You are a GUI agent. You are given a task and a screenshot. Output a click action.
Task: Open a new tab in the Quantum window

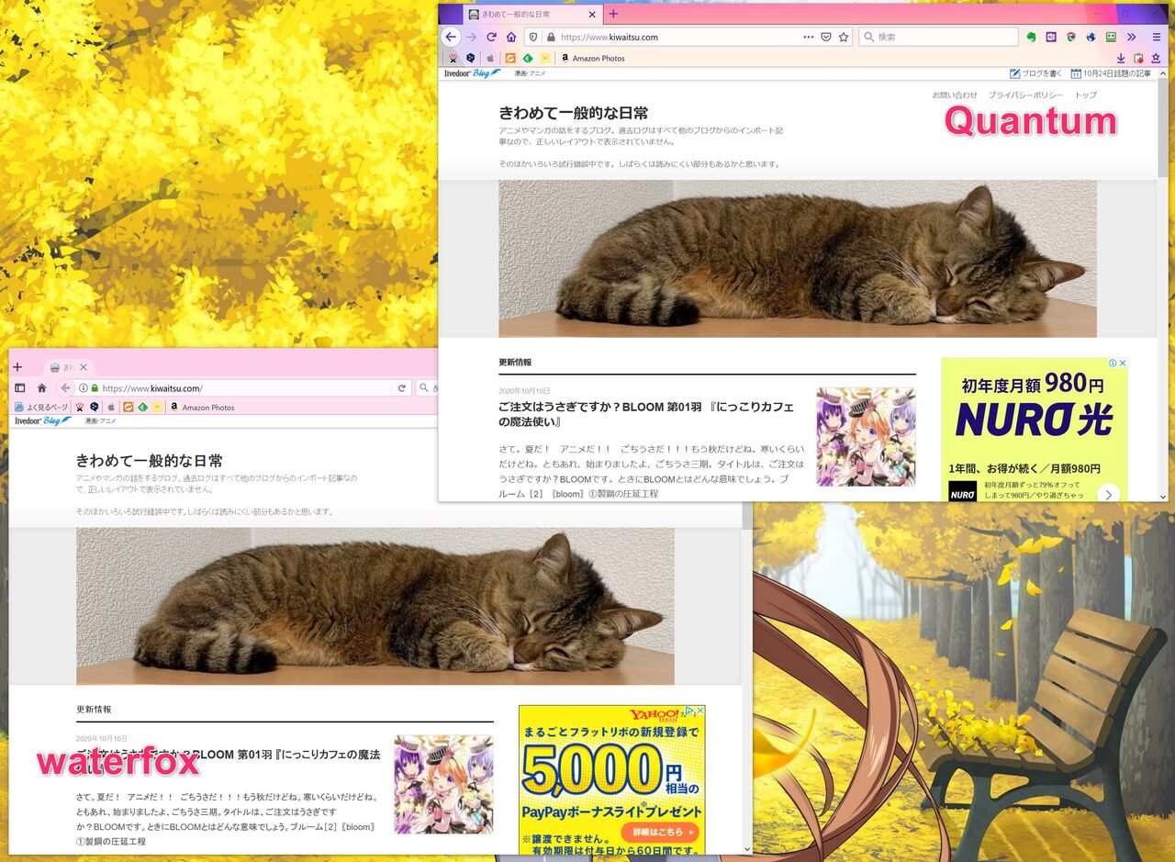[x=613, y=14]
